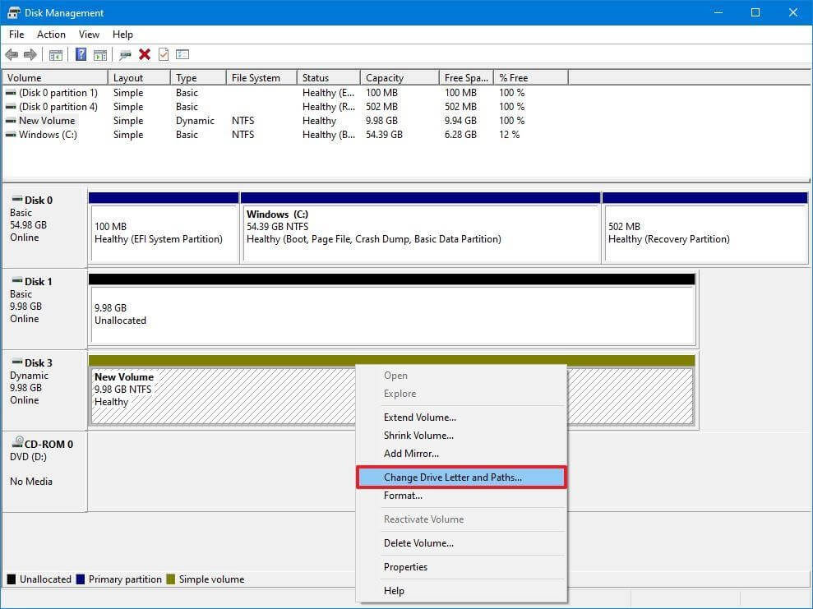
Task: Click the red X delete toolbar icon
Action: tap(146, 54)
